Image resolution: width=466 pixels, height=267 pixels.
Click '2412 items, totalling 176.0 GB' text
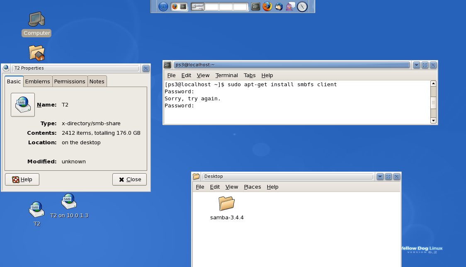point(101,133)
